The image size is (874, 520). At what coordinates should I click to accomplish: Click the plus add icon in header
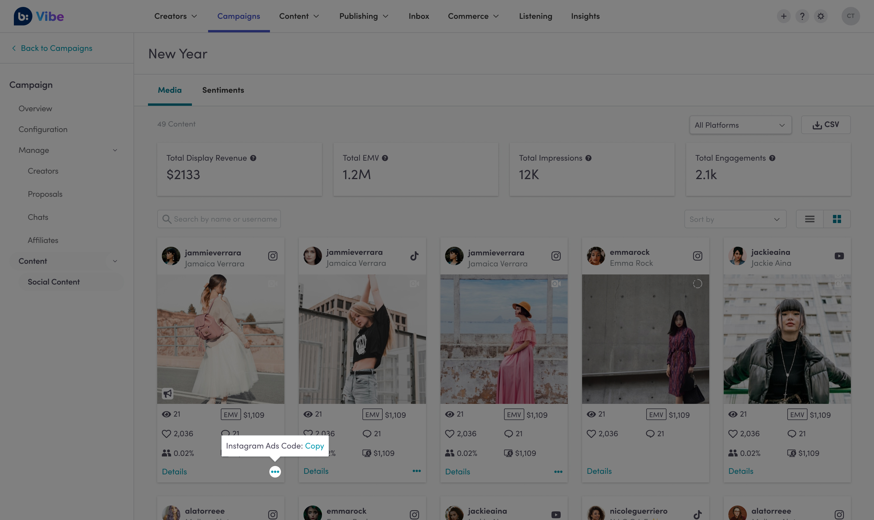[x=784, y=16]
